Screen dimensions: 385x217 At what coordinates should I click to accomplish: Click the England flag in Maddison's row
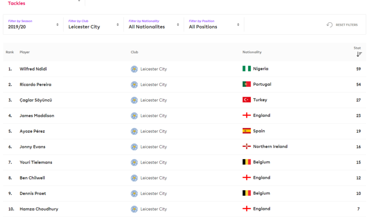pyautogui.click(x=246, y=115)
